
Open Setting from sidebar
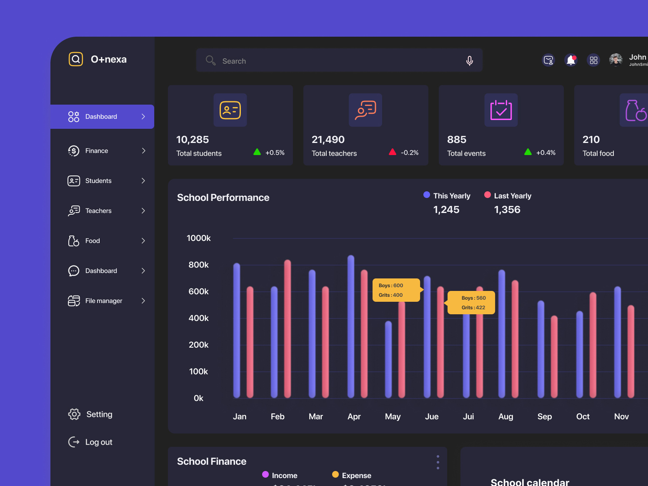tap(90, 414)
